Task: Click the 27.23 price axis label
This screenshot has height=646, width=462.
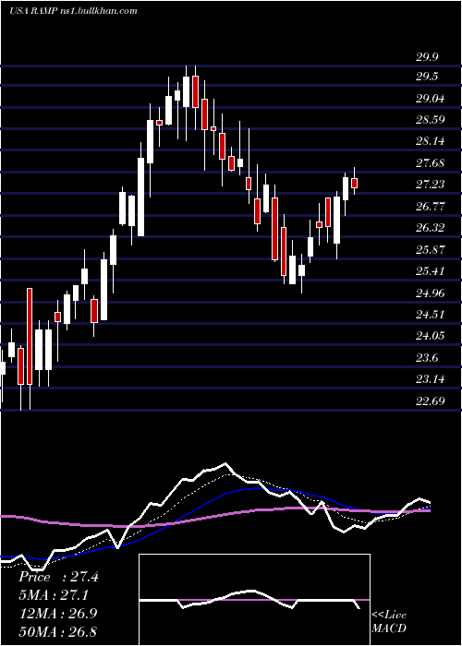Action: (x=430, y=185)
